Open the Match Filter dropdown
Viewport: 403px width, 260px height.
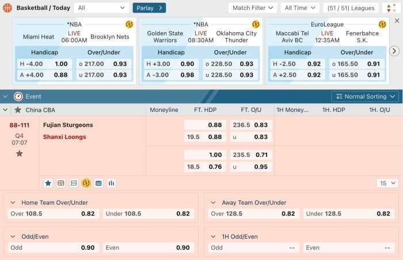click(x=253, y=8)
